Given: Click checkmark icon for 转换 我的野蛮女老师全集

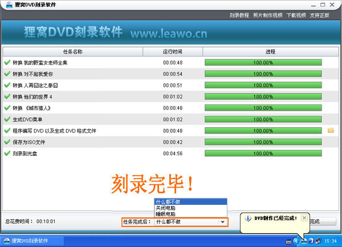Looking at the screenshot, I should click(7, 62).
